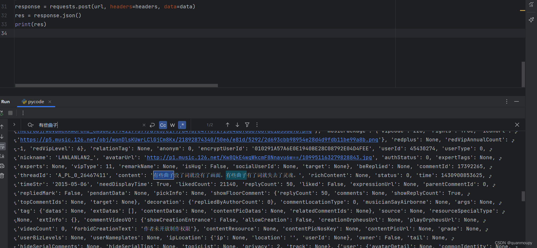The width and height of the screenshot is (537, 248).
Task: Toggle soft-wrap in console output
Action: pos(2,146)
